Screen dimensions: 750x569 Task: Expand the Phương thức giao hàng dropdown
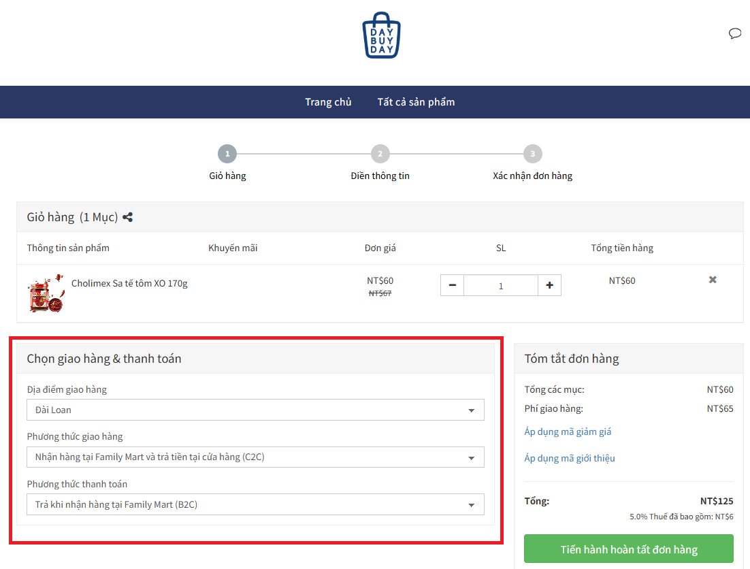(x=255, y=457)
